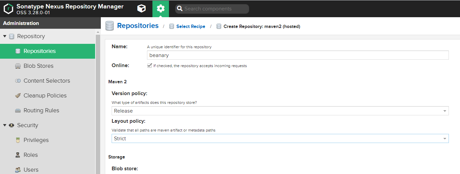Click 'A unique identifier for this repository' hint
Screen dimensions: 460x174
pyautogui.click(x=179, y=47)
